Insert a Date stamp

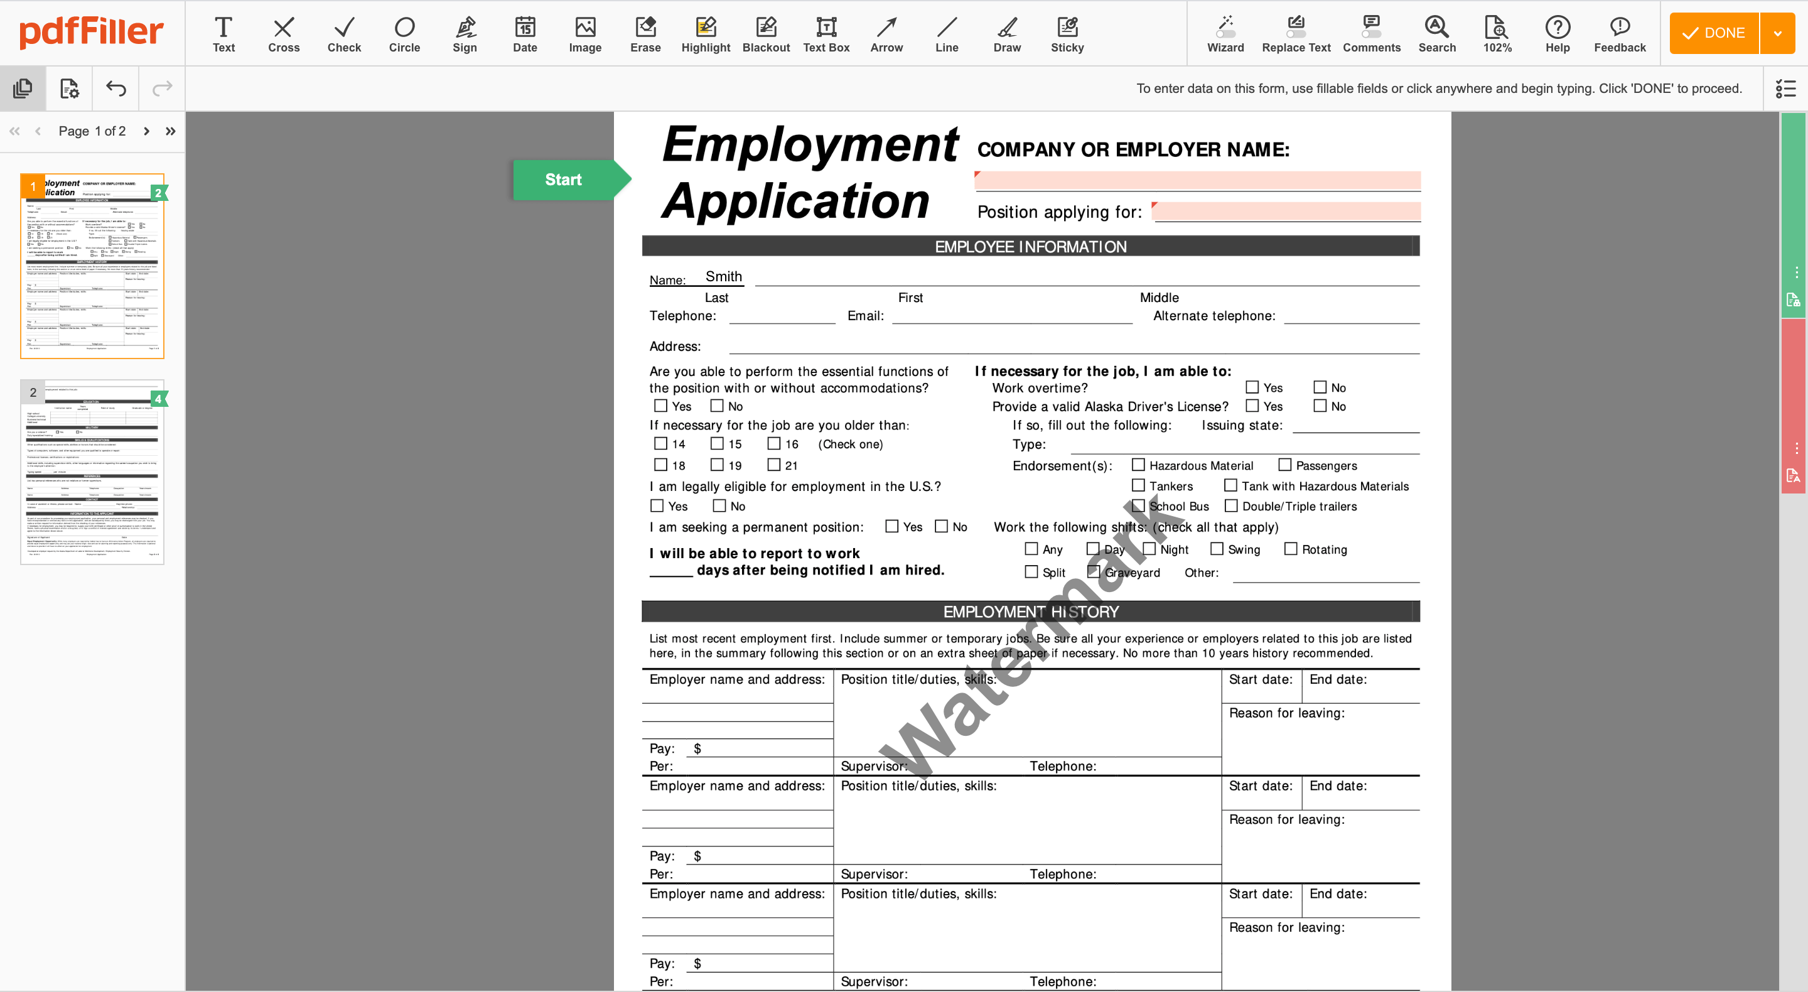(525, 34)
